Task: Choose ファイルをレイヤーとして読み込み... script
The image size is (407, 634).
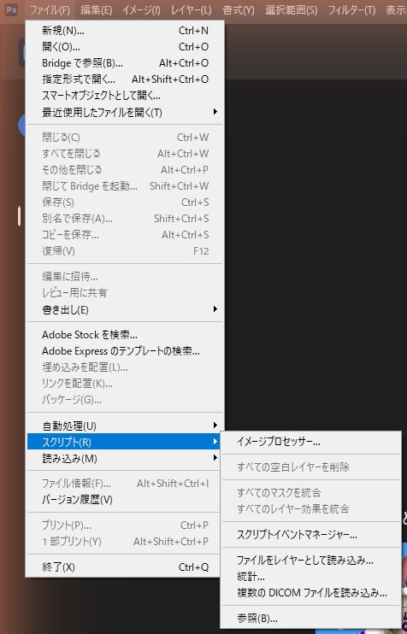Action: click(x=310, y=561)
